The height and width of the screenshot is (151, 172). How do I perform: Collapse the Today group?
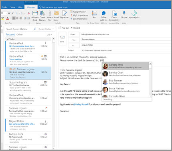coord(8,39)
